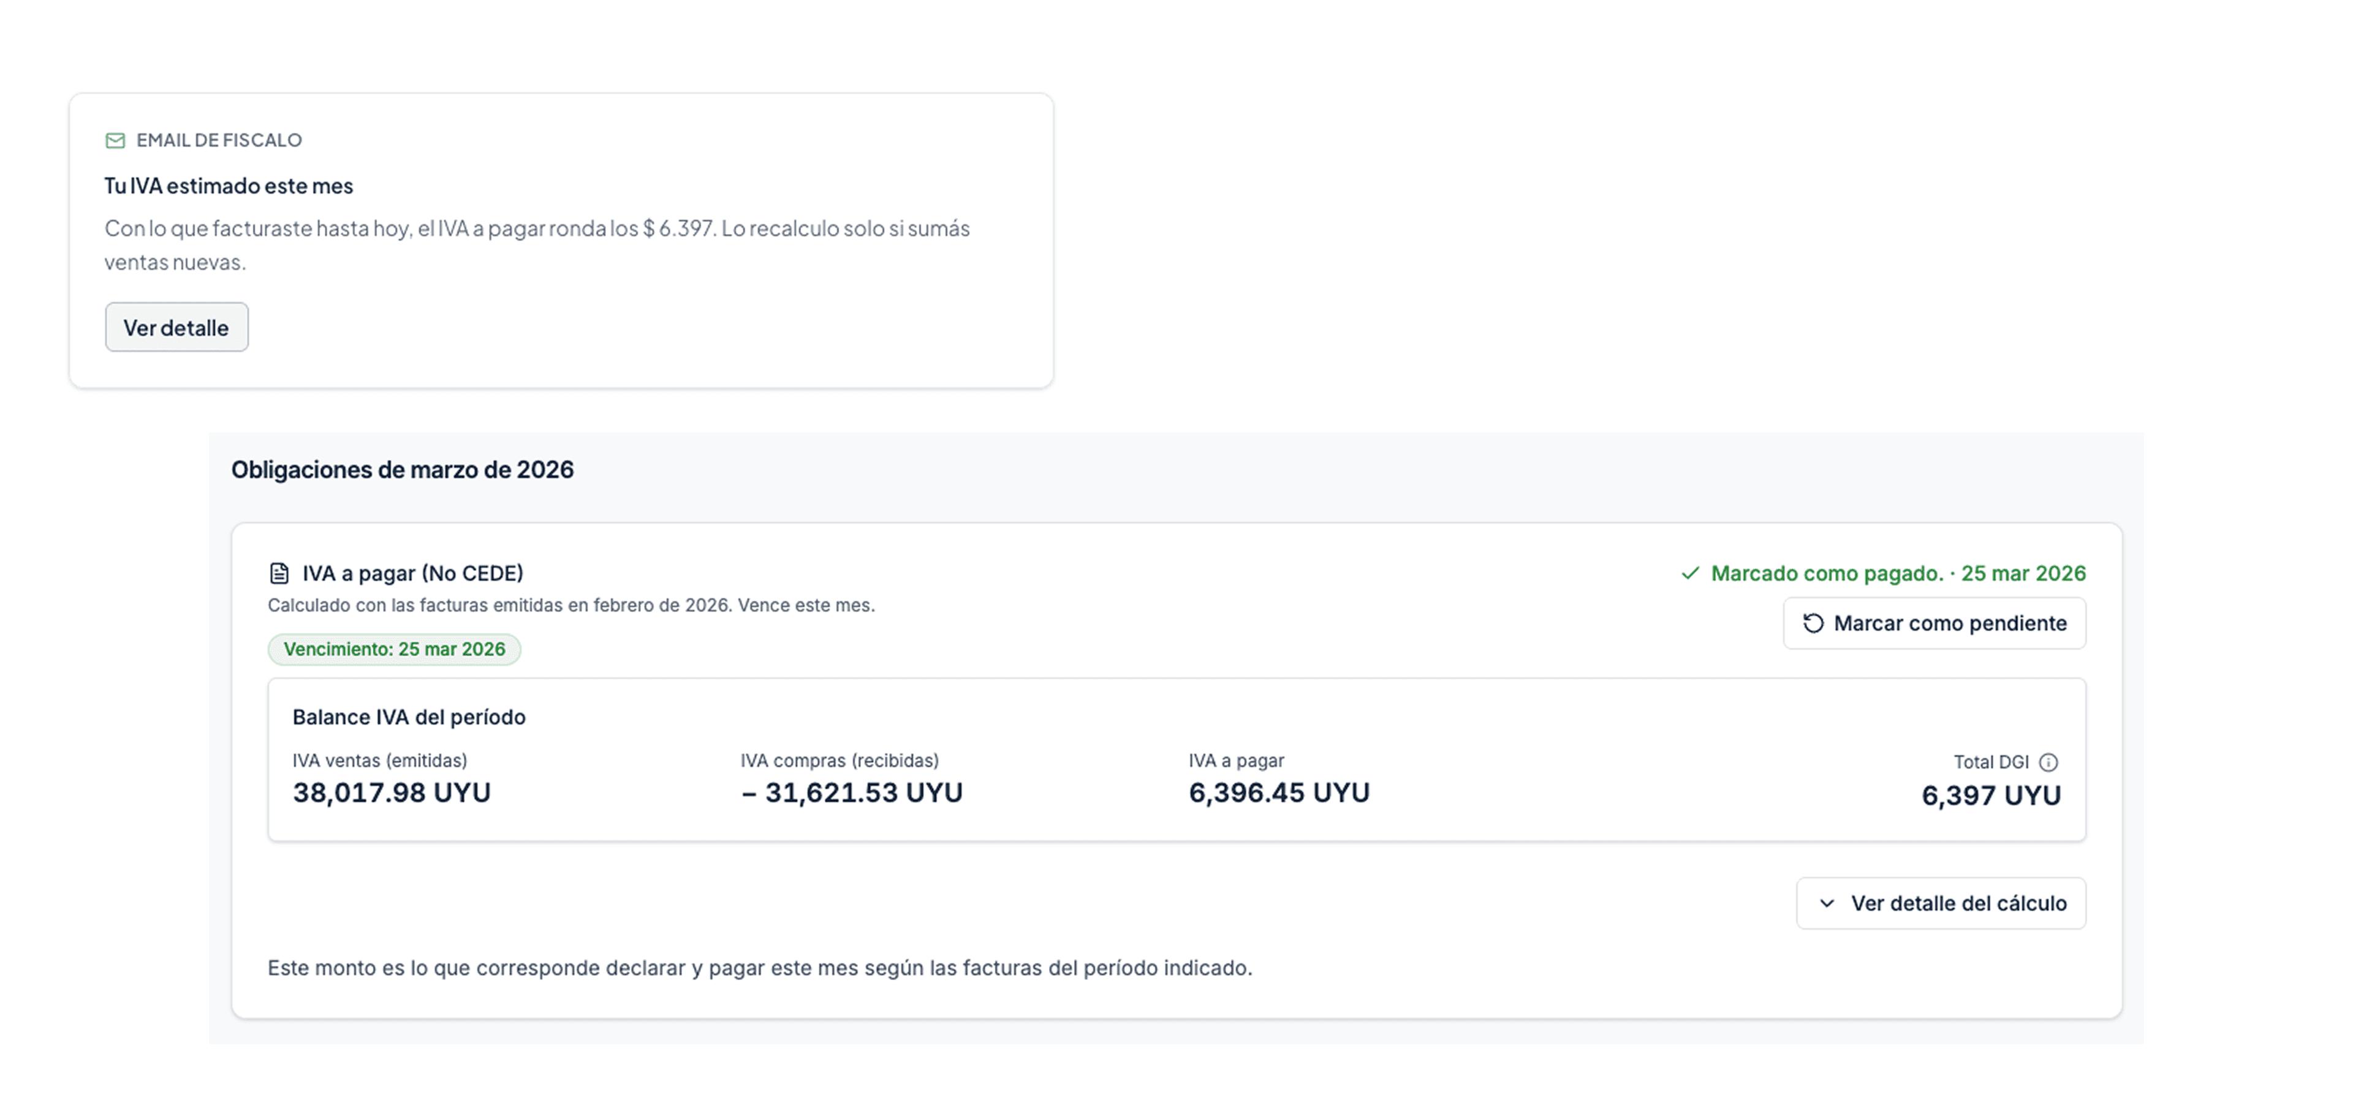
Task: Click the 38,017.98 UYU IVA ventas amount
Action: coord(391,793)
